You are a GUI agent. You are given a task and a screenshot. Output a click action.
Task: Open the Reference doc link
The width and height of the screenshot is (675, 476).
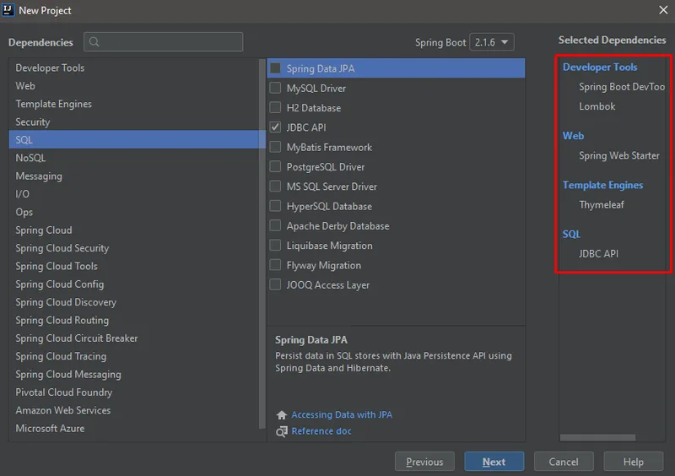321,431
